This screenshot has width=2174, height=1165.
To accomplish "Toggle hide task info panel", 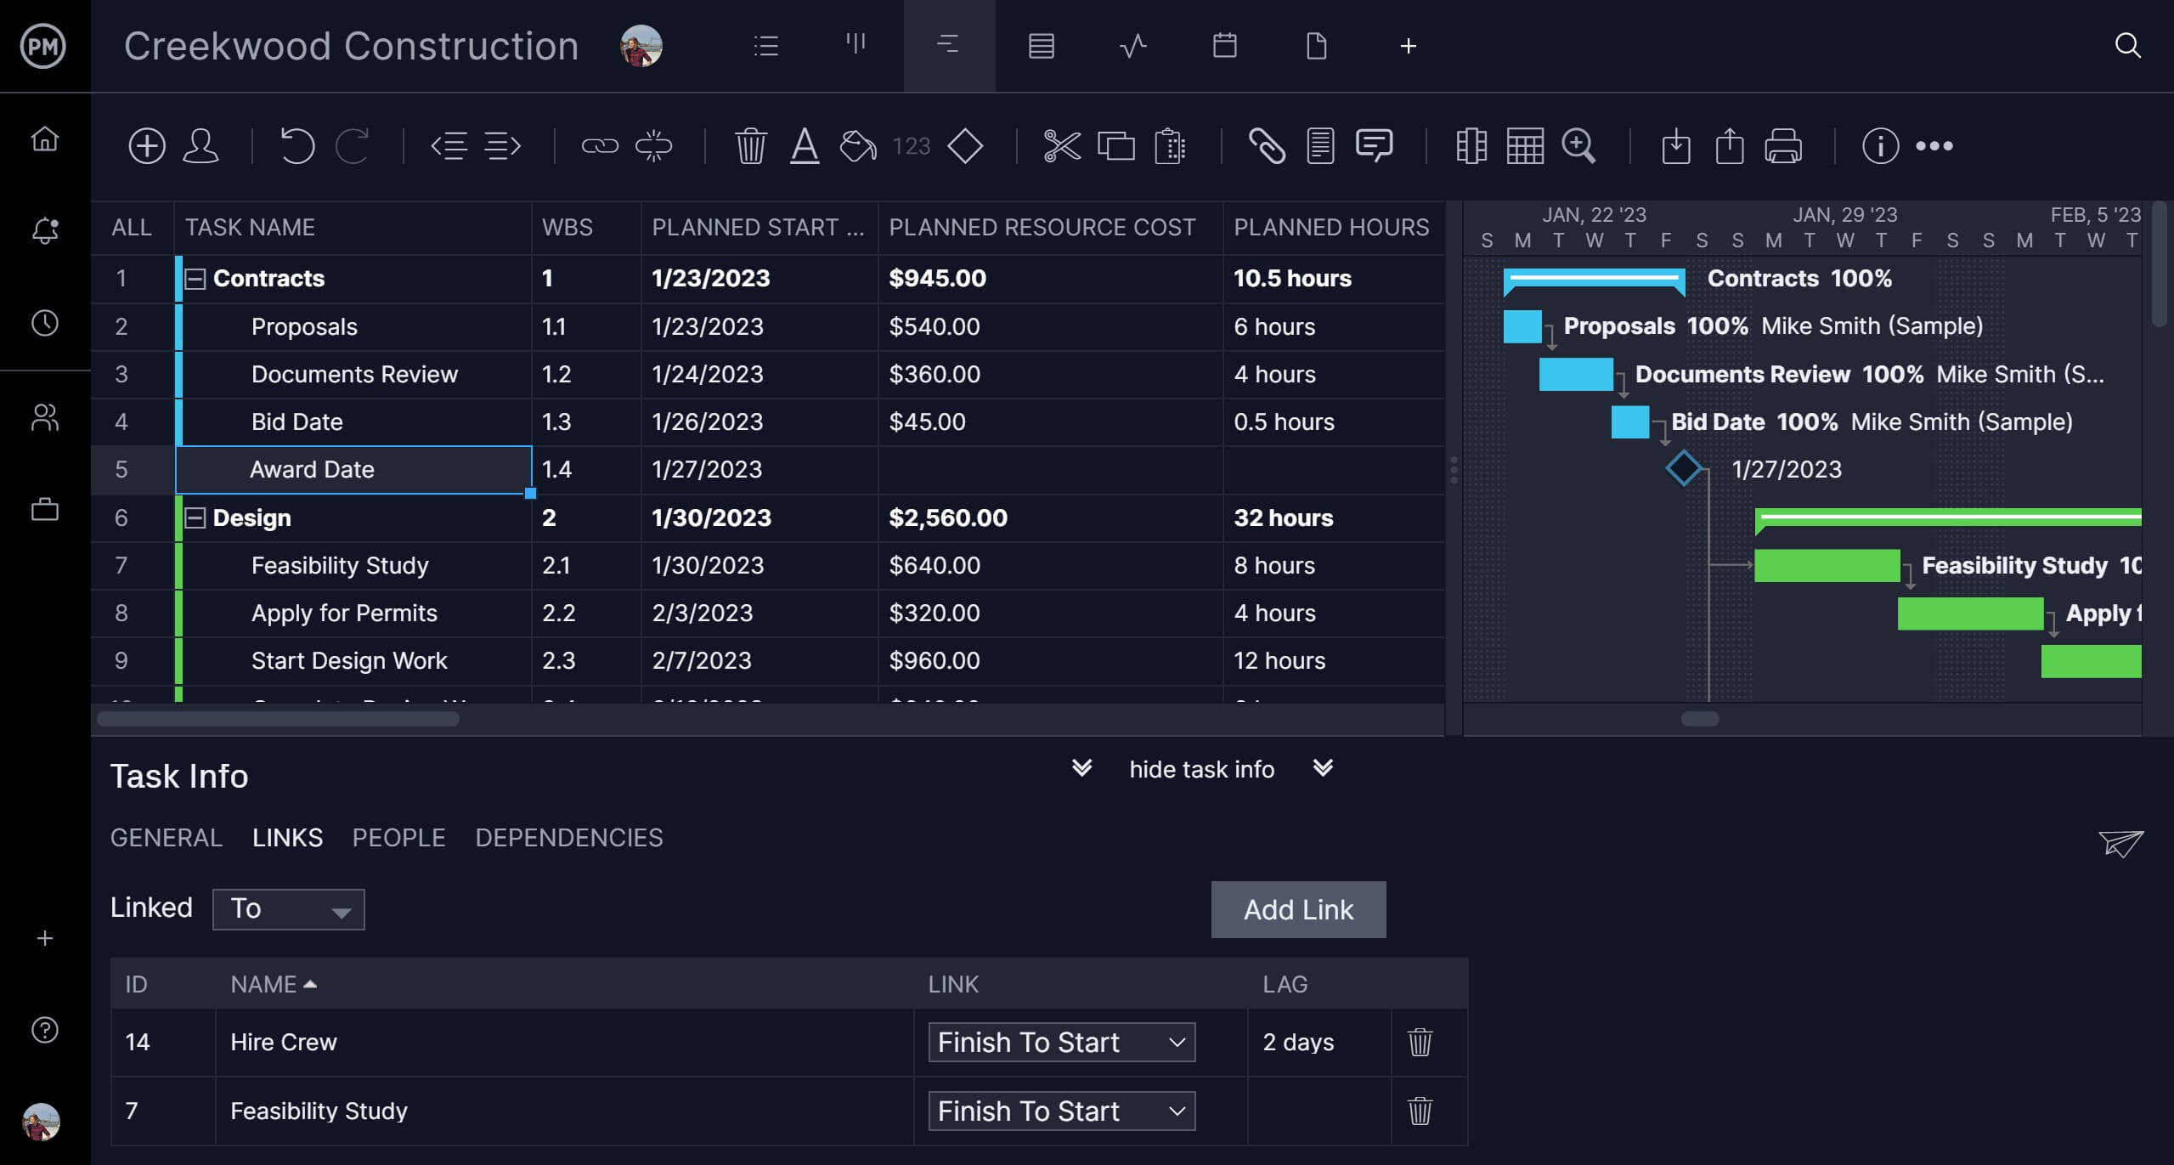I will click(x=1200, y=768).
